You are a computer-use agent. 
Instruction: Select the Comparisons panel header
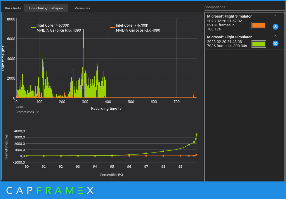pos(215,7)
